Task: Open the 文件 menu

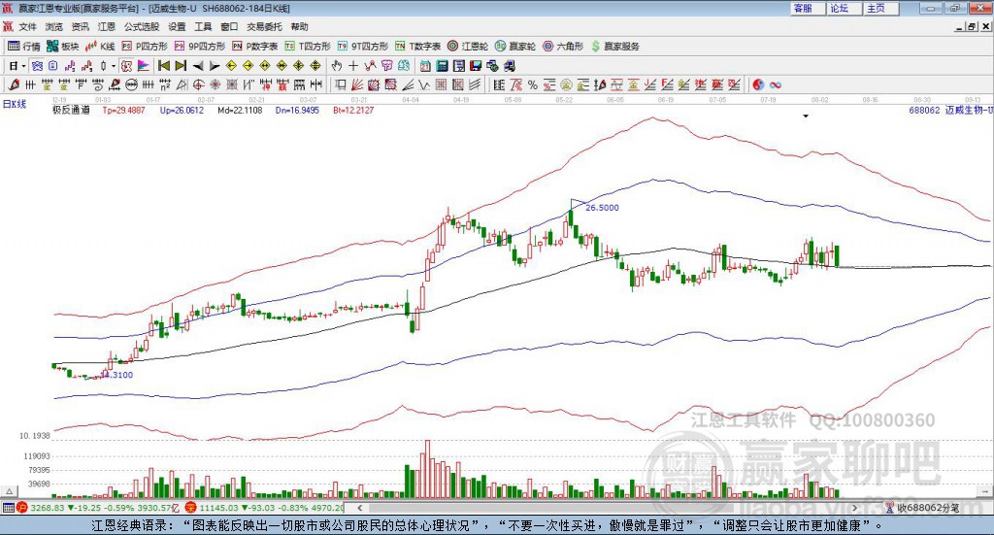Action: [x=28, y=26]
